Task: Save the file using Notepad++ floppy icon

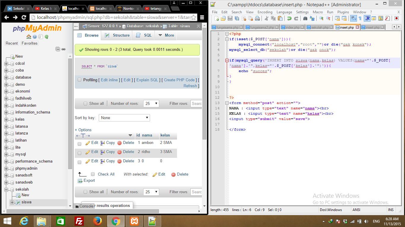Action: click(230, 18)
